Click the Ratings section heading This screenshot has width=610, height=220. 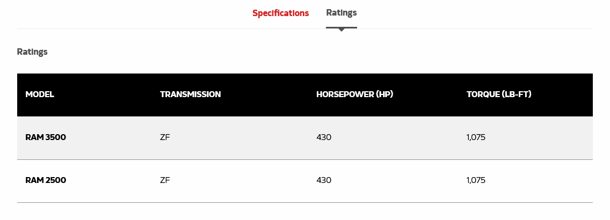coord(32,52)
